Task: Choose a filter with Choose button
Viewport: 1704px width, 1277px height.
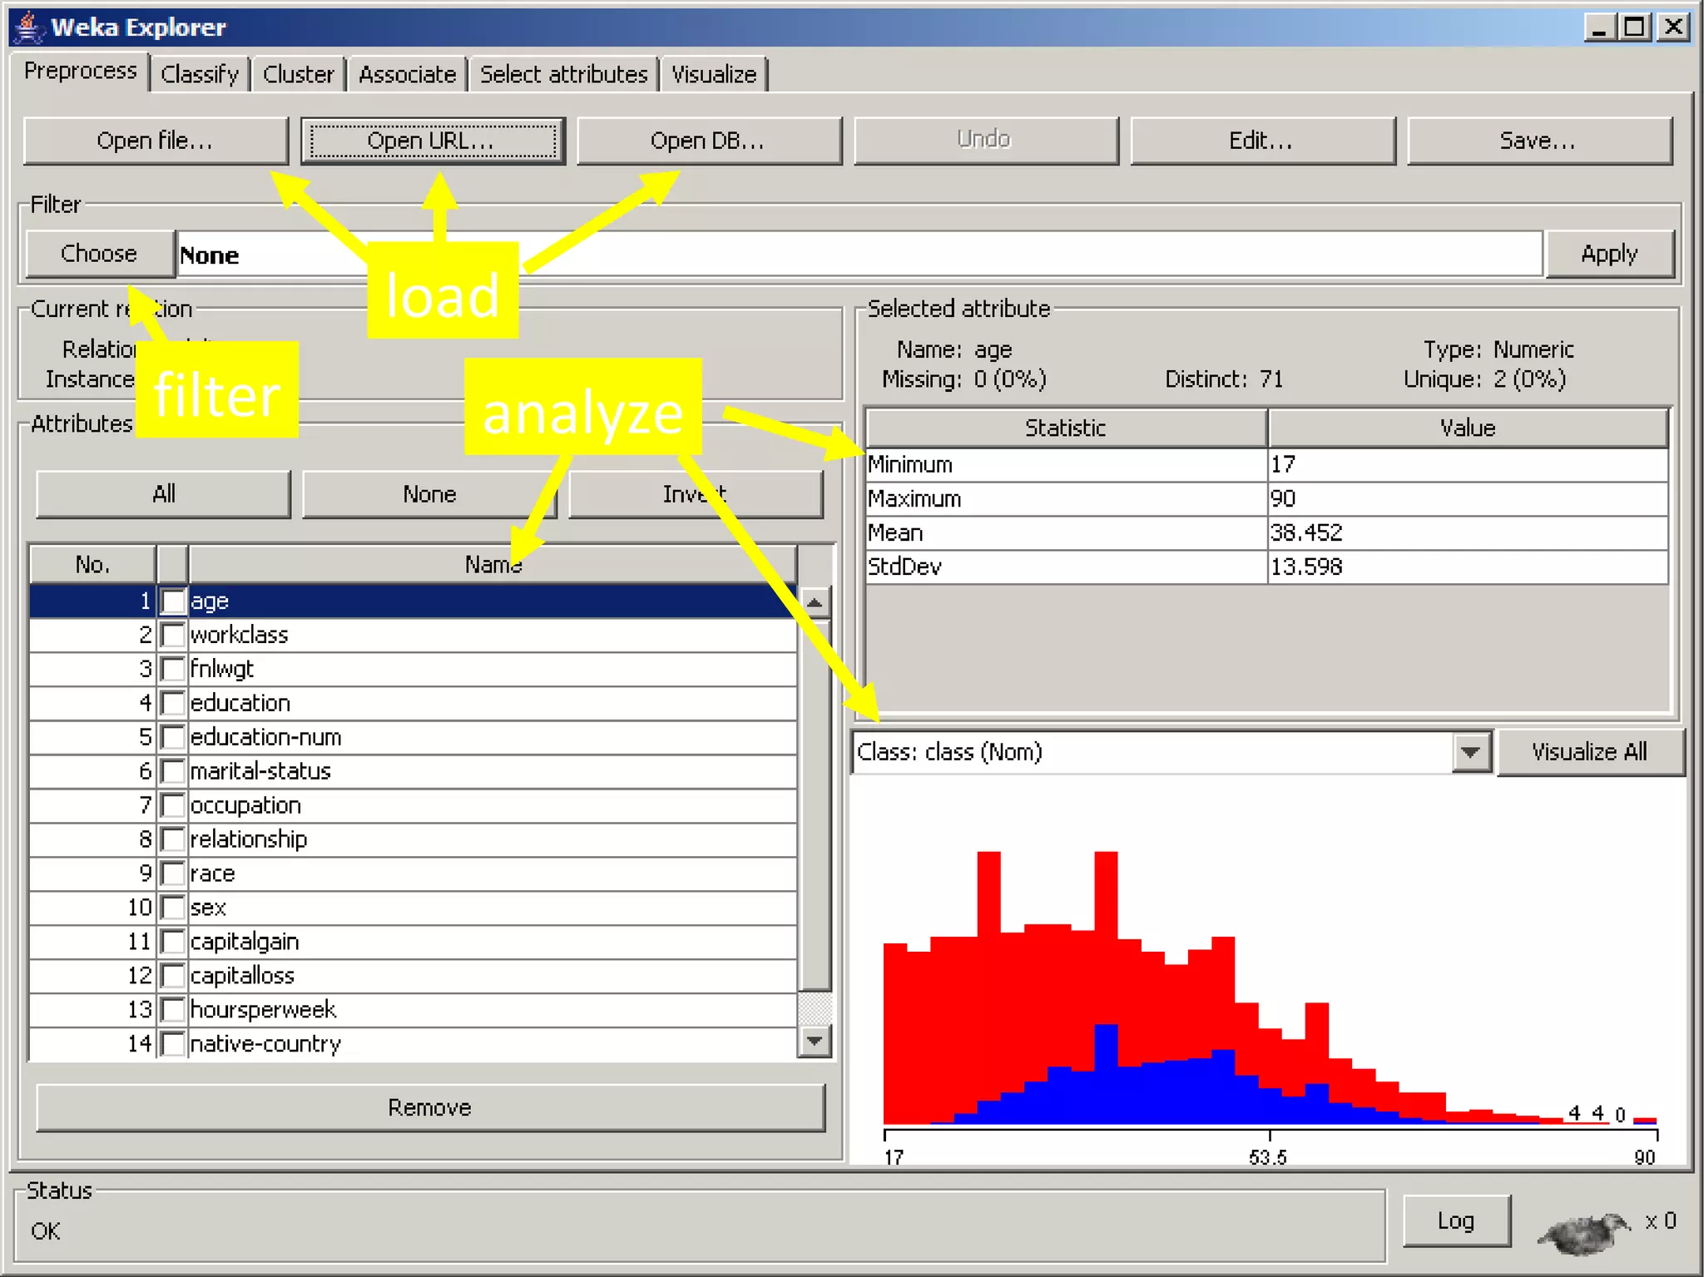Action: [100, 254]
